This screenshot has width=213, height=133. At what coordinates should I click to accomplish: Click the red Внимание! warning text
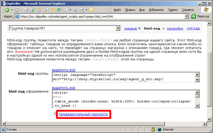pyautogui.click(x=24, y=52)
